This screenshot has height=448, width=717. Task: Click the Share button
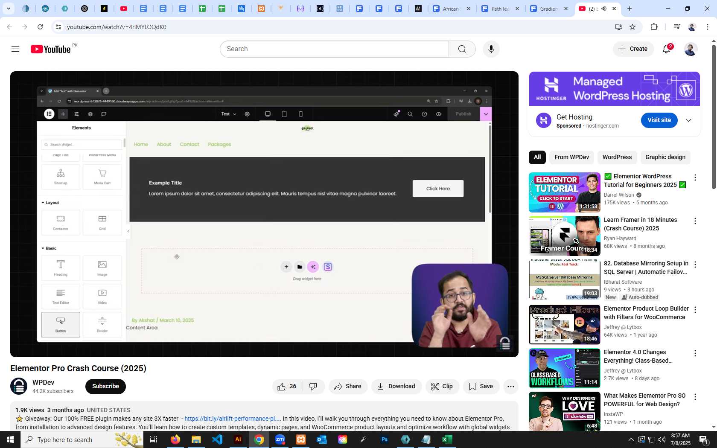348,387
